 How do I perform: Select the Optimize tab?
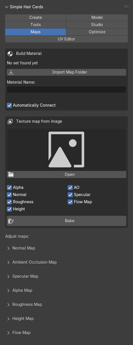(97, 32)
